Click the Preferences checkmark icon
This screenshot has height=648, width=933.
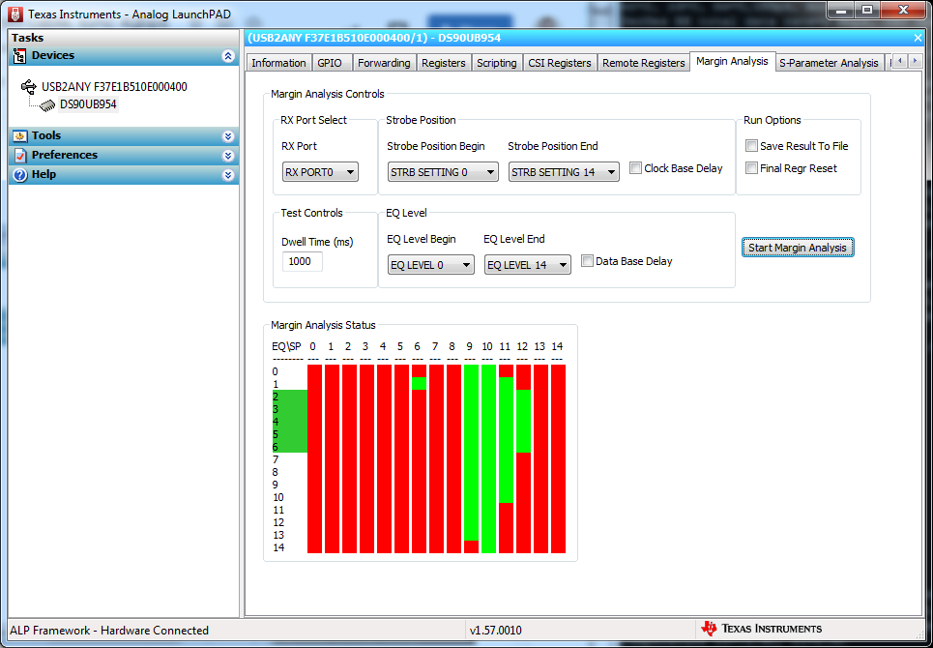pyautogui.click(x=20, y=156)
